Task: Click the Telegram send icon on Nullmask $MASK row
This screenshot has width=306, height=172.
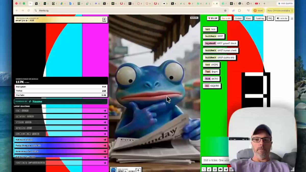Action: pyautogui.click(x=105, y=140)
